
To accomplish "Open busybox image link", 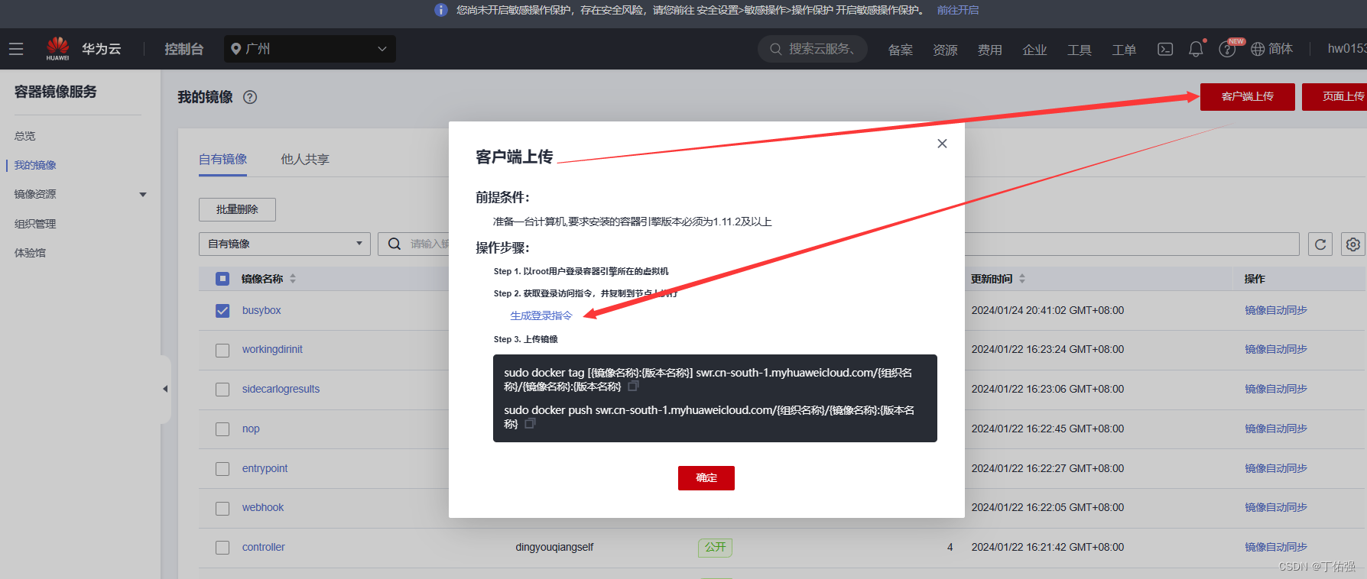I will click(261, 311).
